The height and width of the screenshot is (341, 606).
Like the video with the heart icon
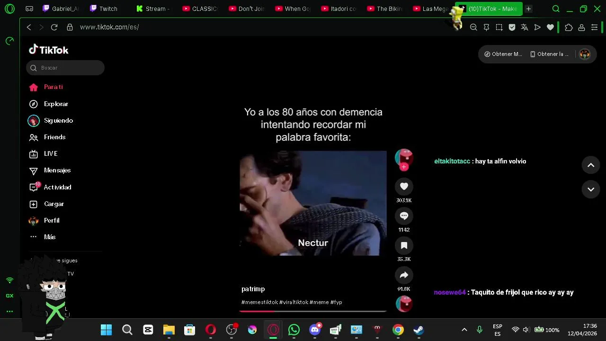click(404, 187)
